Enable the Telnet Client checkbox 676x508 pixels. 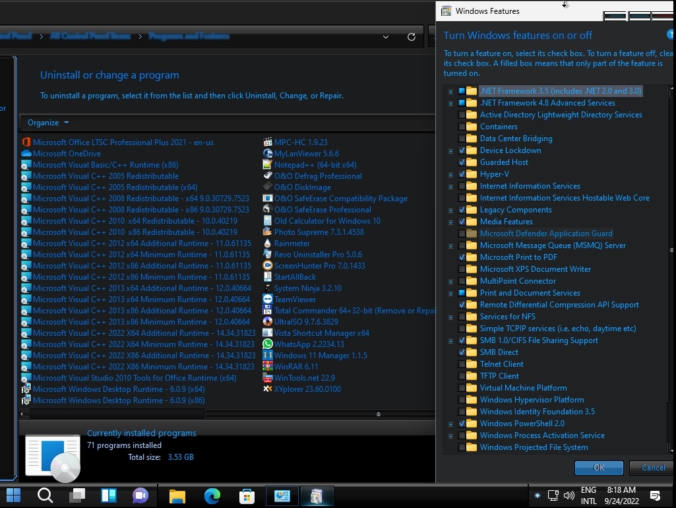(462, 364)
